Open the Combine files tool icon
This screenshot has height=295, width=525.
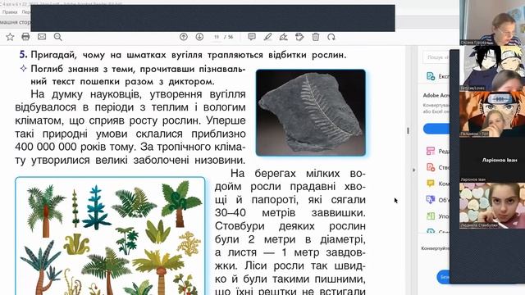[x=431, y=200]
